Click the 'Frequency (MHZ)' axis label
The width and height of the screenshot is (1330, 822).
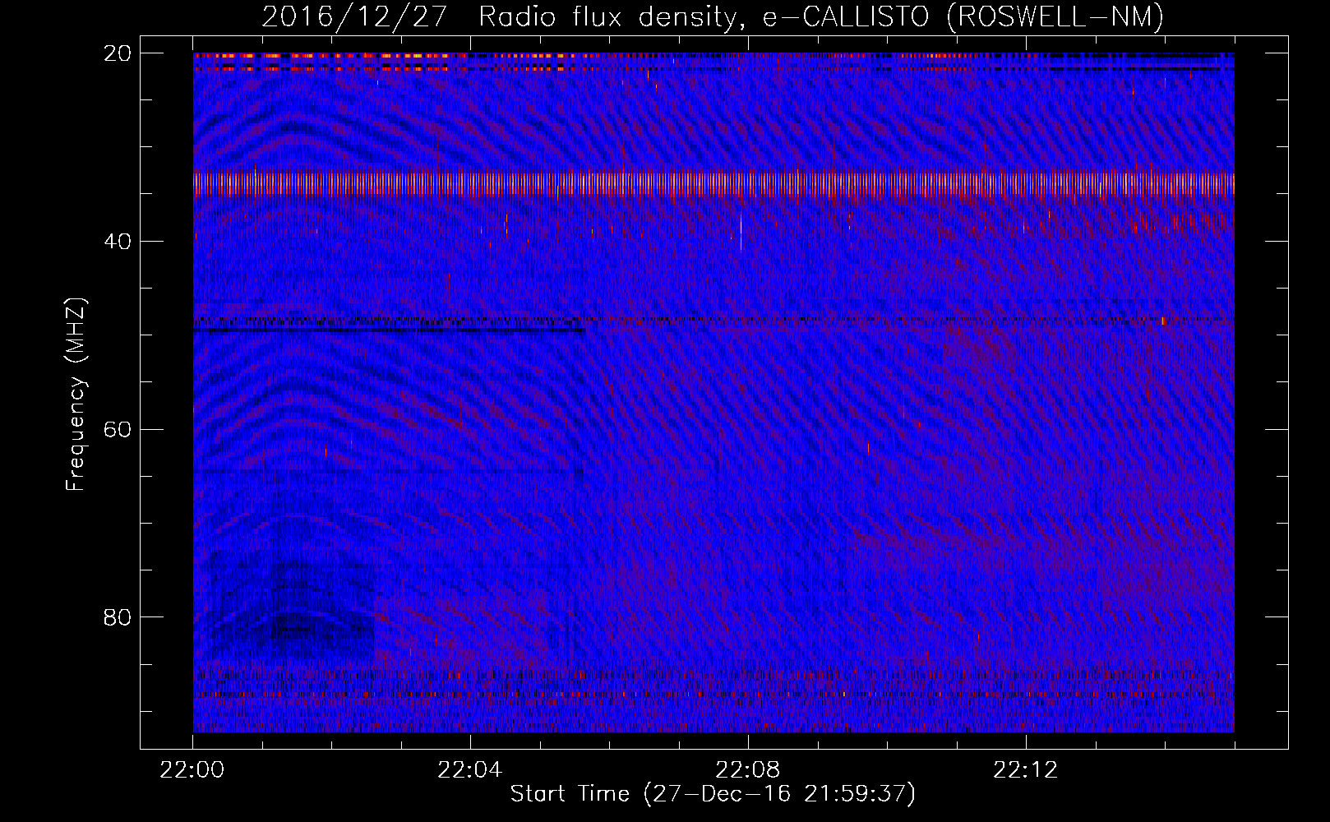point(76,395)
